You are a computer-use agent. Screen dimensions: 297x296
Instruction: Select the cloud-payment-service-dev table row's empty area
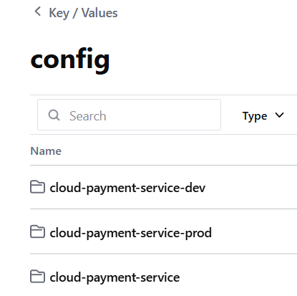point(250,187)
